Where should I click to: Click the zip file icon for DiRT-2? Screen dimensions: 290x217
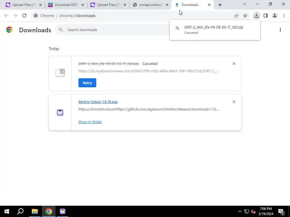(x=60, y=73)
